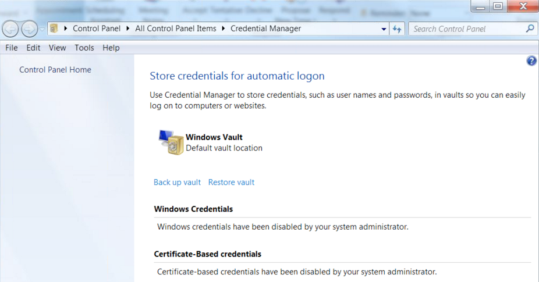Open the View menu

point(57,48)
